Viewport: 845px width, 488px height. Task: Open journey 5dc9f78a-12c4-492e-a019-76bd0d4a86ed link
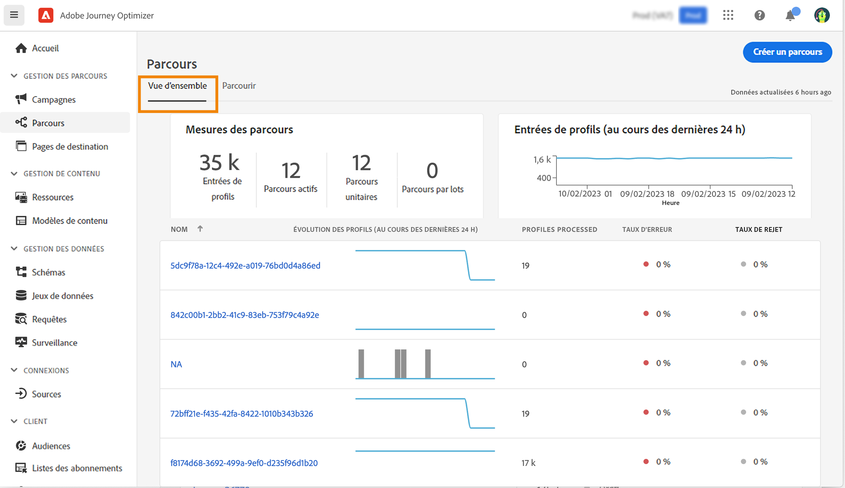pyautogui.click(x=245, y=265)
